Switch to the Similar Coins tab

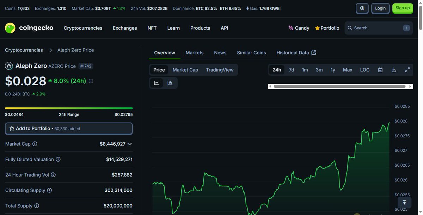coord(251,53)
